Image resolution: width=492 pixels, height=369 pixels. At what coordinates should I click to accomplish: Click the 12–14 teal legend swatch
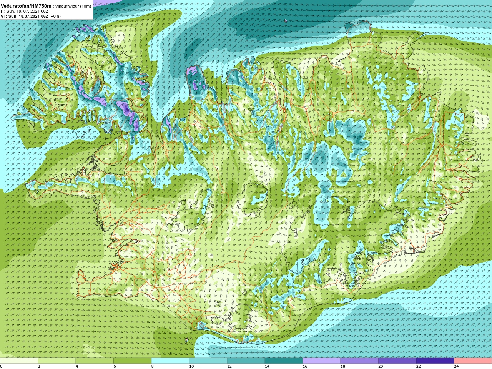point(246,361)
